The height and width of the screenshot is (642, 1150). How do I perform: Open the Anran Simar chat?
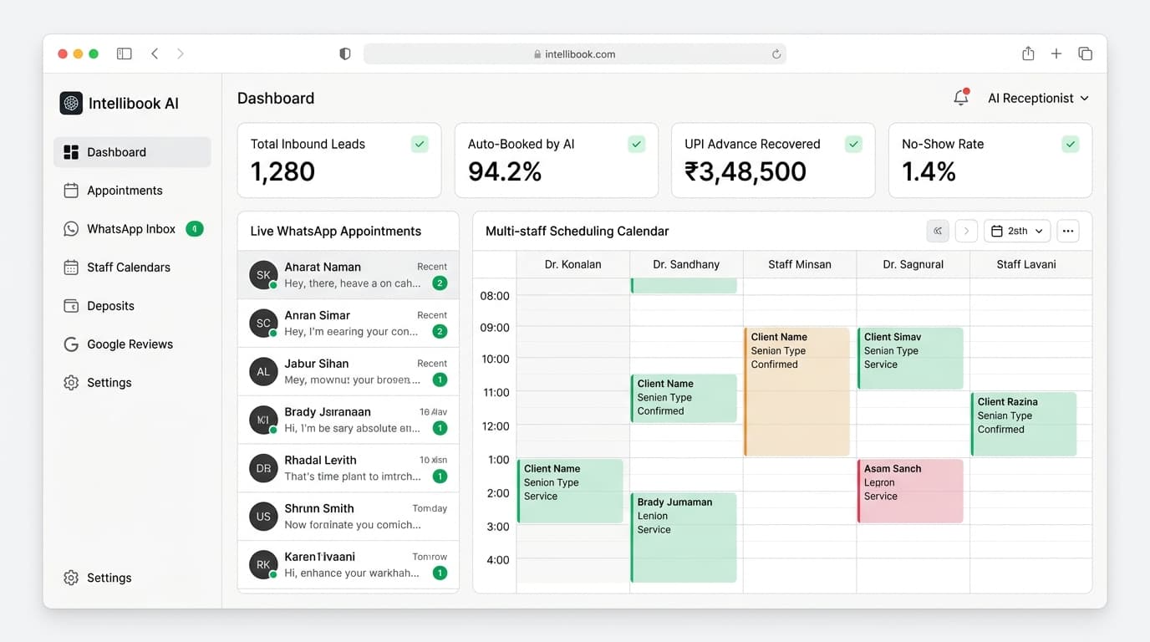pyautogui.click(x=349, y=324)
